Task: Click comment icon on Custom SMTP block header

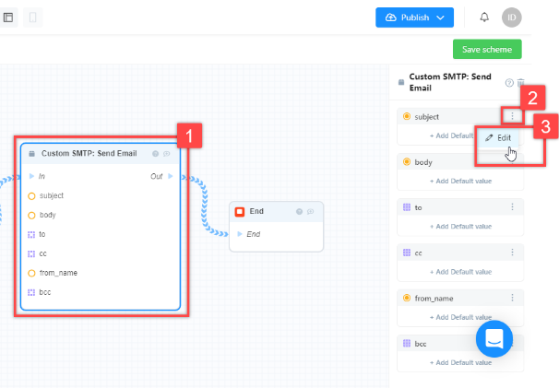Action: pos(166,154)
